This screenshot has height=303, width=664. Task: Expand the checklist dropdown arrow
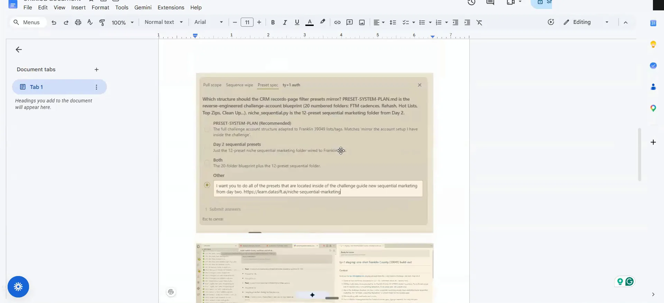point(414,22)
